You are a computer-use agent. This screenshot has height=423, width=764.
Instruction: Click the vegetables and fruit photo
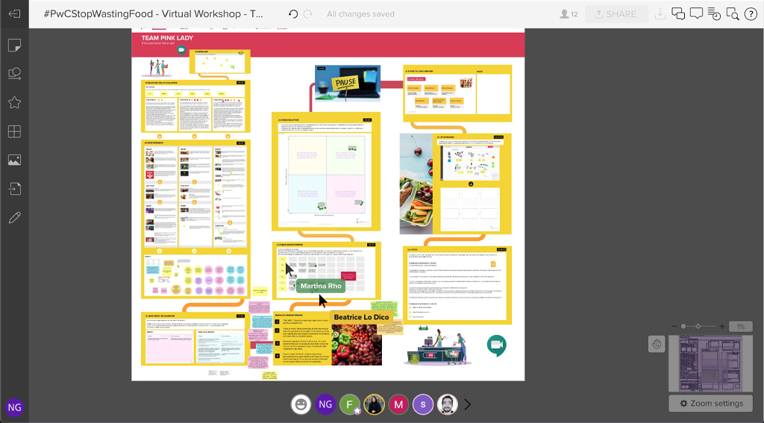point(356,344)
